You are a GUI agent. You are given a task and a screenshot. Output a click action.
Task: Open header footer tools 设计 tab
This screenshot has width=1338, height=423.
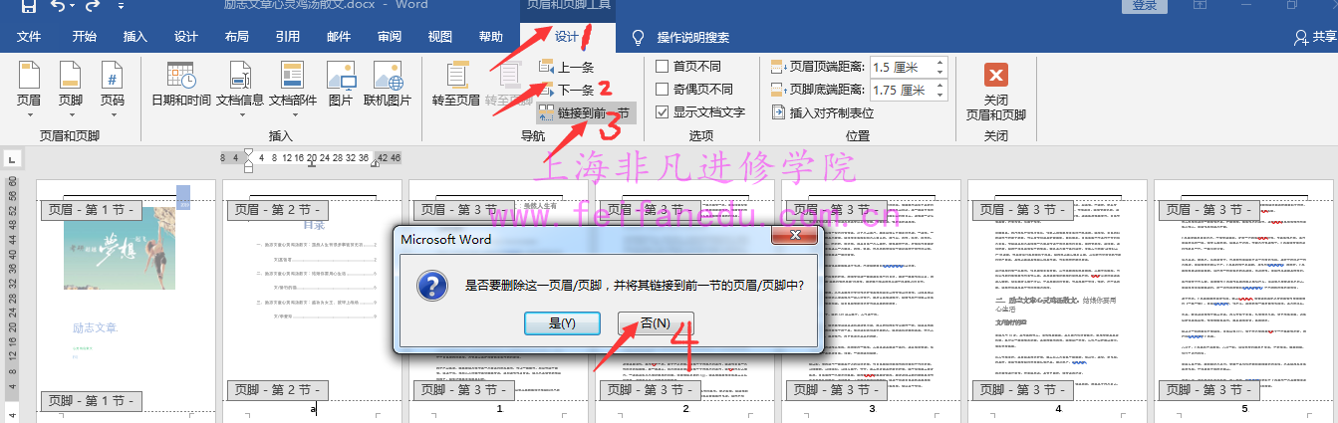pos(568,37)
